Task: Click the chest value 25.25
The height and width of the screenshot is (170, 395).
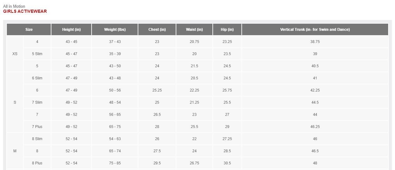Action: coord(157,90)
